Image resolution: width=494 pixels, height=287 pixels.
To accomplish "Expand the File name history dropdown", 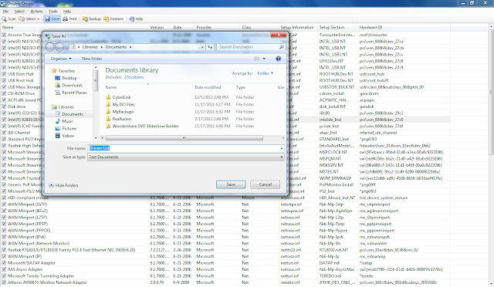I will point(281,148).
